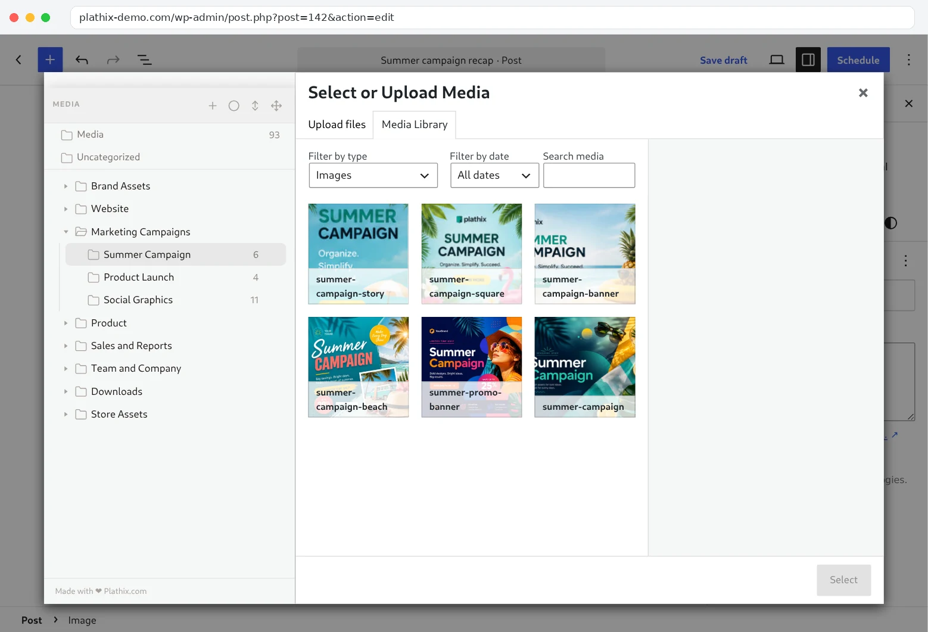This screenshot has width=928, height=632.
Task: Click the sort arrows icon in the Media header
Action: [x=255, y=105]
